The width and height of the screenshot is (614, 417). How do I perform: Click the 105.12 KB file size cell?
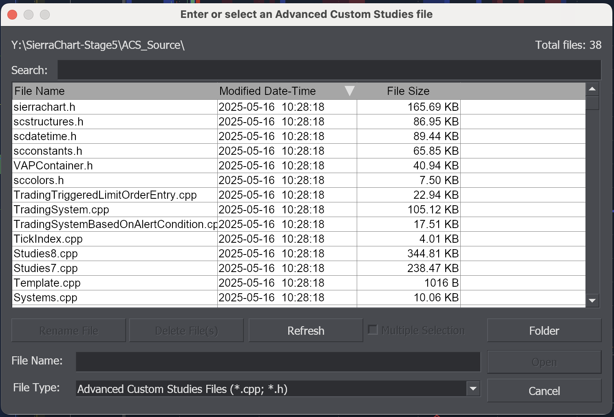coord(409,210)
